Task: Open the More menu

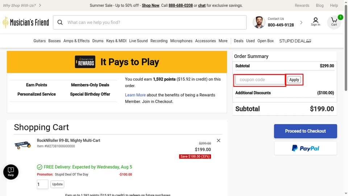Action: pyautogui.click(x=223, y=41)
